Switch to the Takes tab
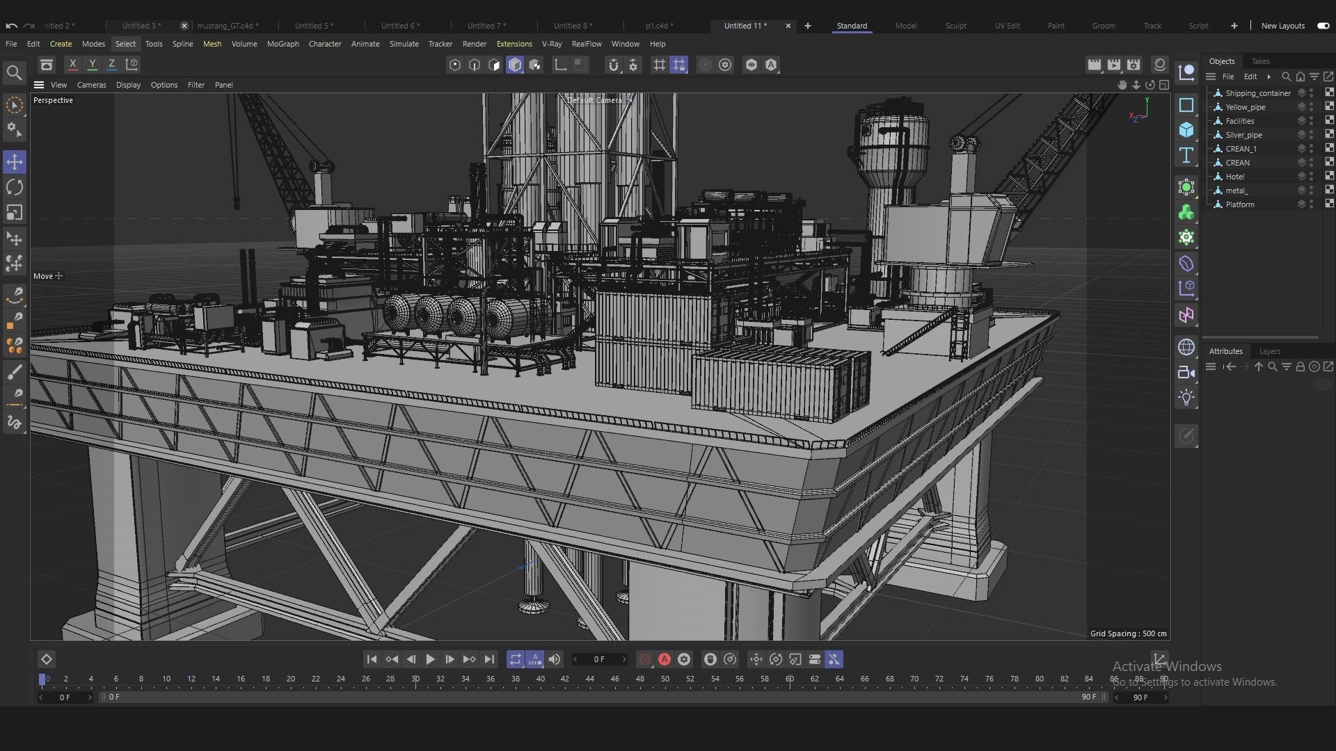 click(x=1260, y=61)
